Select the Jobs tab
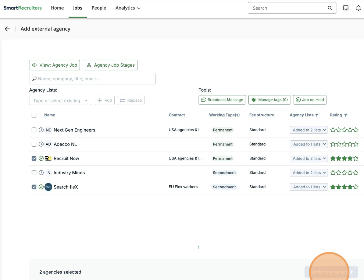This screenshot has width=364, height=280. [78, 8]
